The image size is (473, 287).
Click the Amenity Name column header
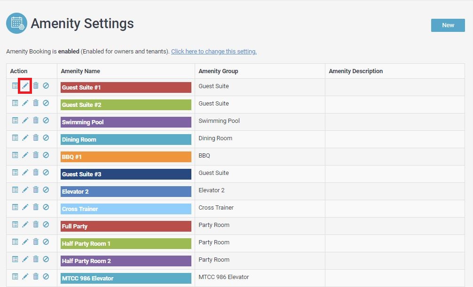(80, 71)
